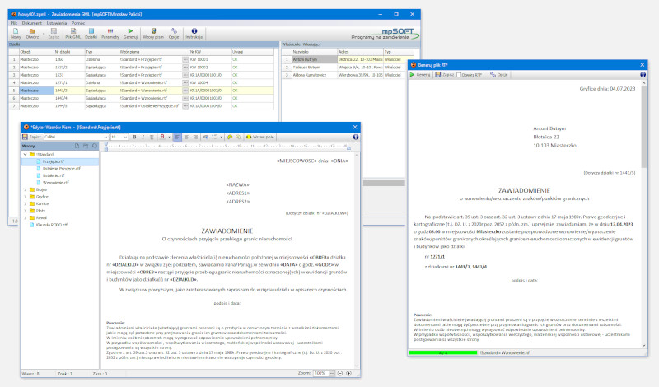
Task: Select Ustalenie Przyjęcie.rtf in Wzory tree
Action: pyautogui.click(x=61, y=169)
